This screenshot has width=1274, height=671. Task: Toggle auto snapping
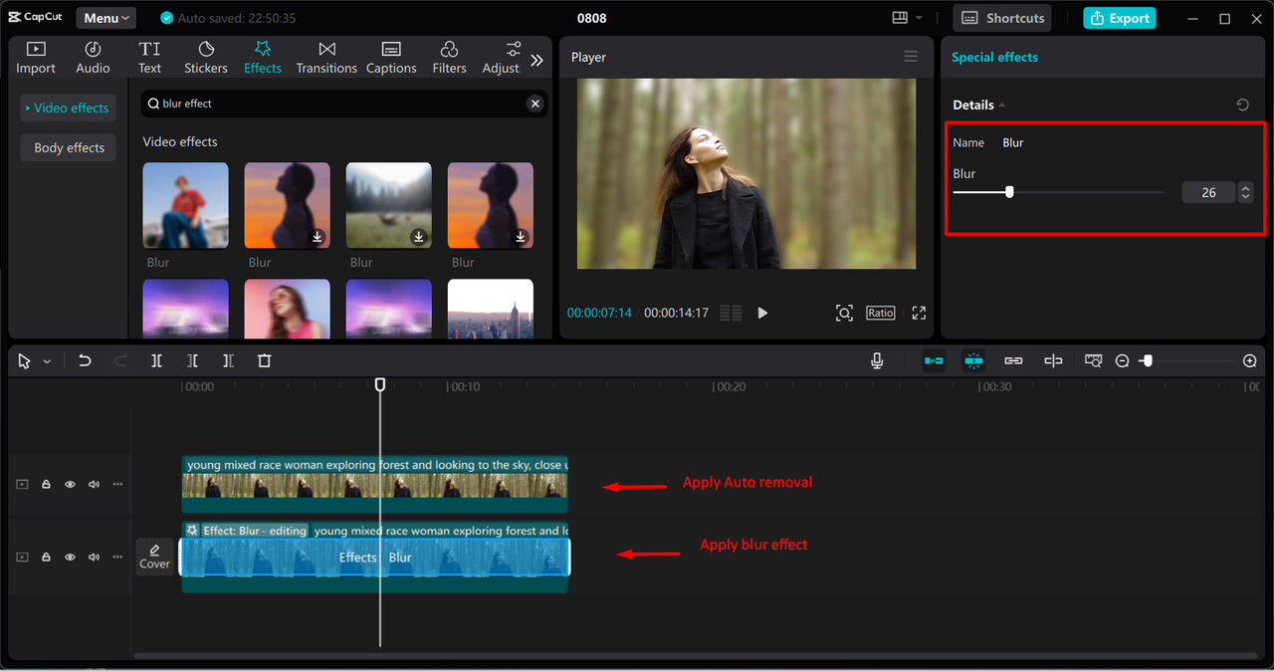[x=973, y=360]
